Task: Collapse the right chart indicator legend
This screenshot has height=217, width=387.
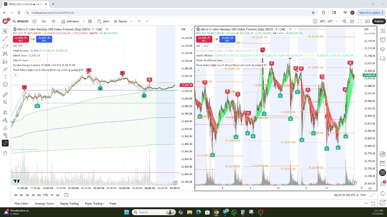Action: (198, 70)
